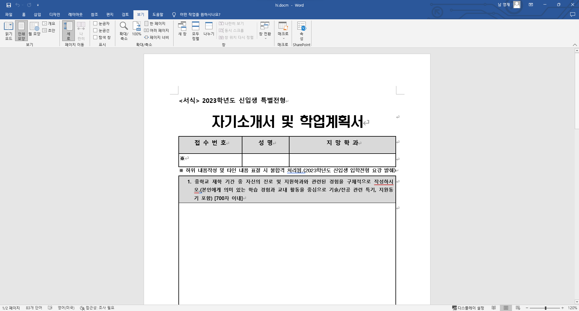Open the Zoom dialog (확대/축소)

pos(124,31)
